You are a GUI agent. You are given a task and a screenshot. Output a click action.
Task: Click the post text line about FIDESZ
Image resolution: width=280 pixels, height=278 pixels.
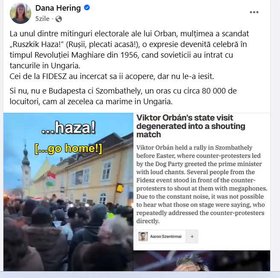pyautogui.click(x=112, y=76)
